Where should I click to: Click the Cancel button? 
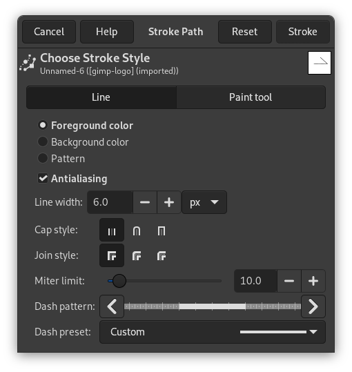coord(49,32)
